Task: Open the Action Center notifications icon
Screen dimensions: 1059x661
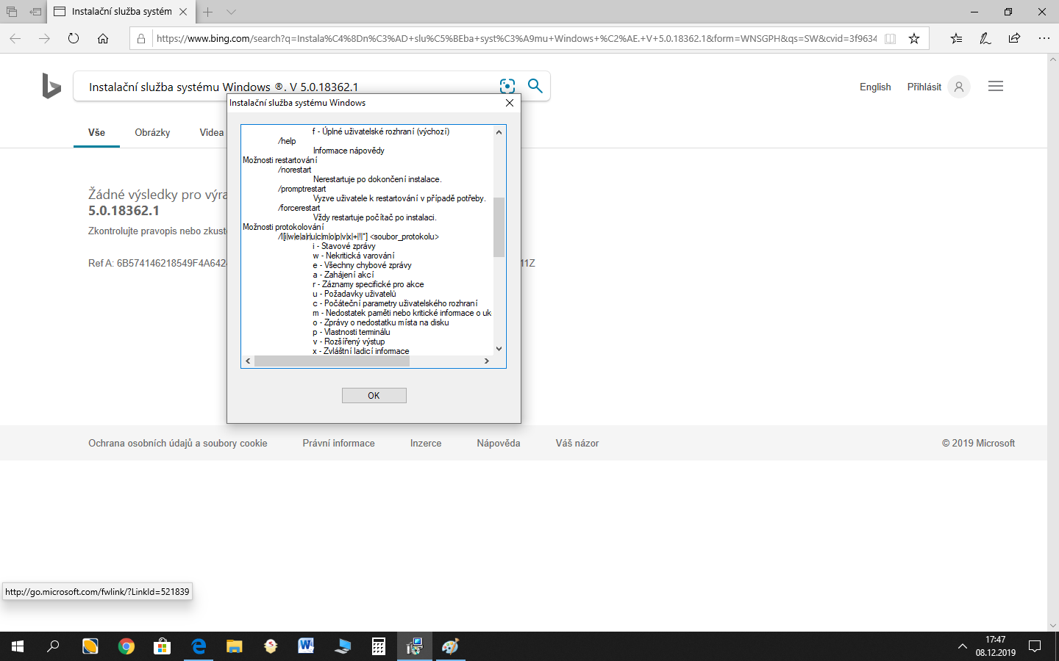Action: [x=1035, y=646]
